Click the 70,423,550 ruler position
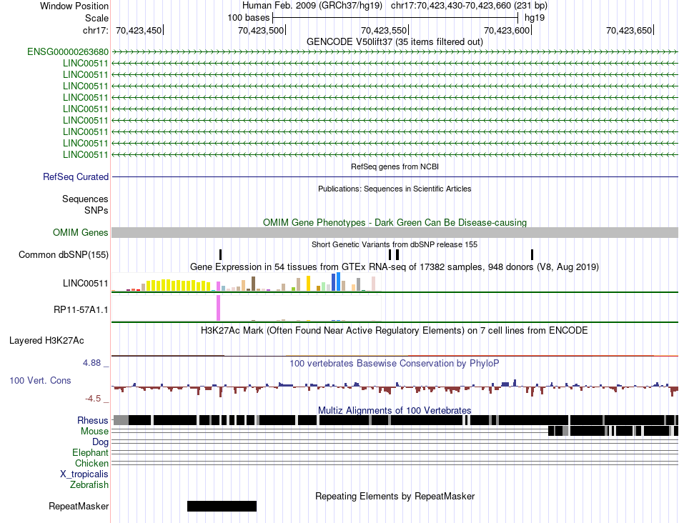 coord(384,30)
